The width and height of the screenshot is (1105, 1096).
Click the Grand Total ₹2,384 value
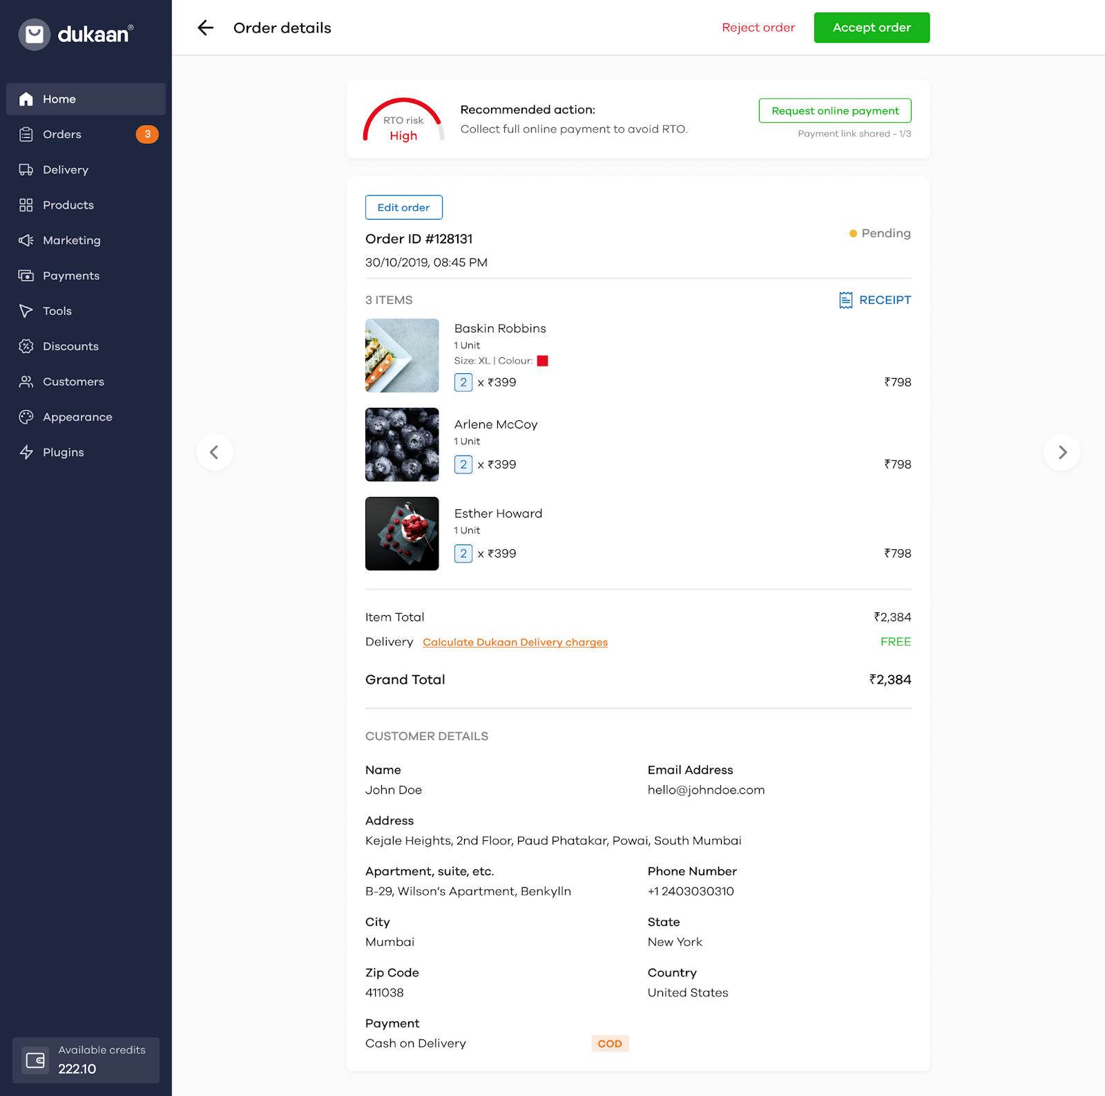[890, 680]
